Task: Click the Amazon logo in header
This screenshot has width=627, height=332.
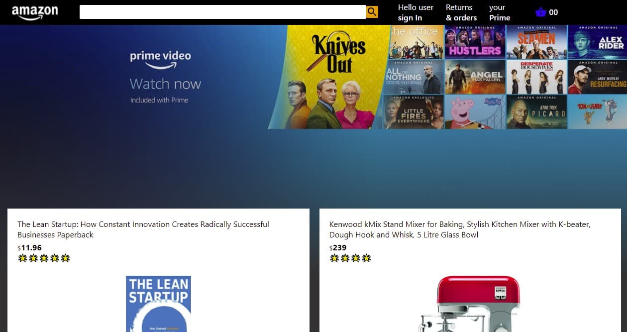Action: pos(35,12)
